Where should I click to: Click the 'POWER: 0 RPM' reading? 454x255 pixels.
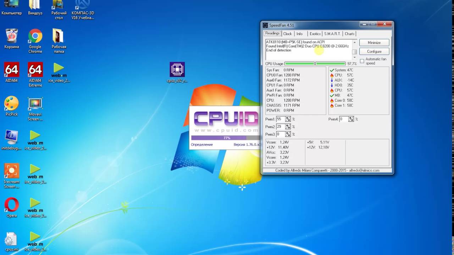(x=280, y=110)
